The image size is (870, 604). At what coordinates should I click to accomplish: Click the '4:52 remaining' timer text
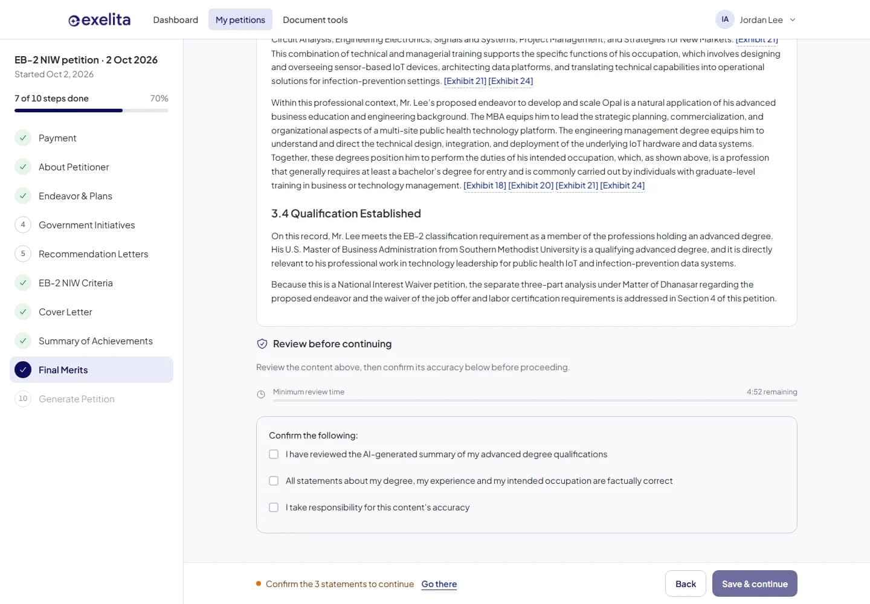point(772,392)
